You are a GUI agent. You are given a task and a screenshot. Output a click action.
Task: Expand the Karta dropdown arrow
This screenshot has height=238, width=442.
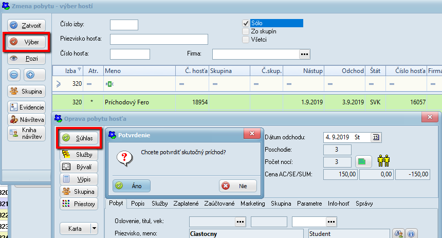click(94, 228)
